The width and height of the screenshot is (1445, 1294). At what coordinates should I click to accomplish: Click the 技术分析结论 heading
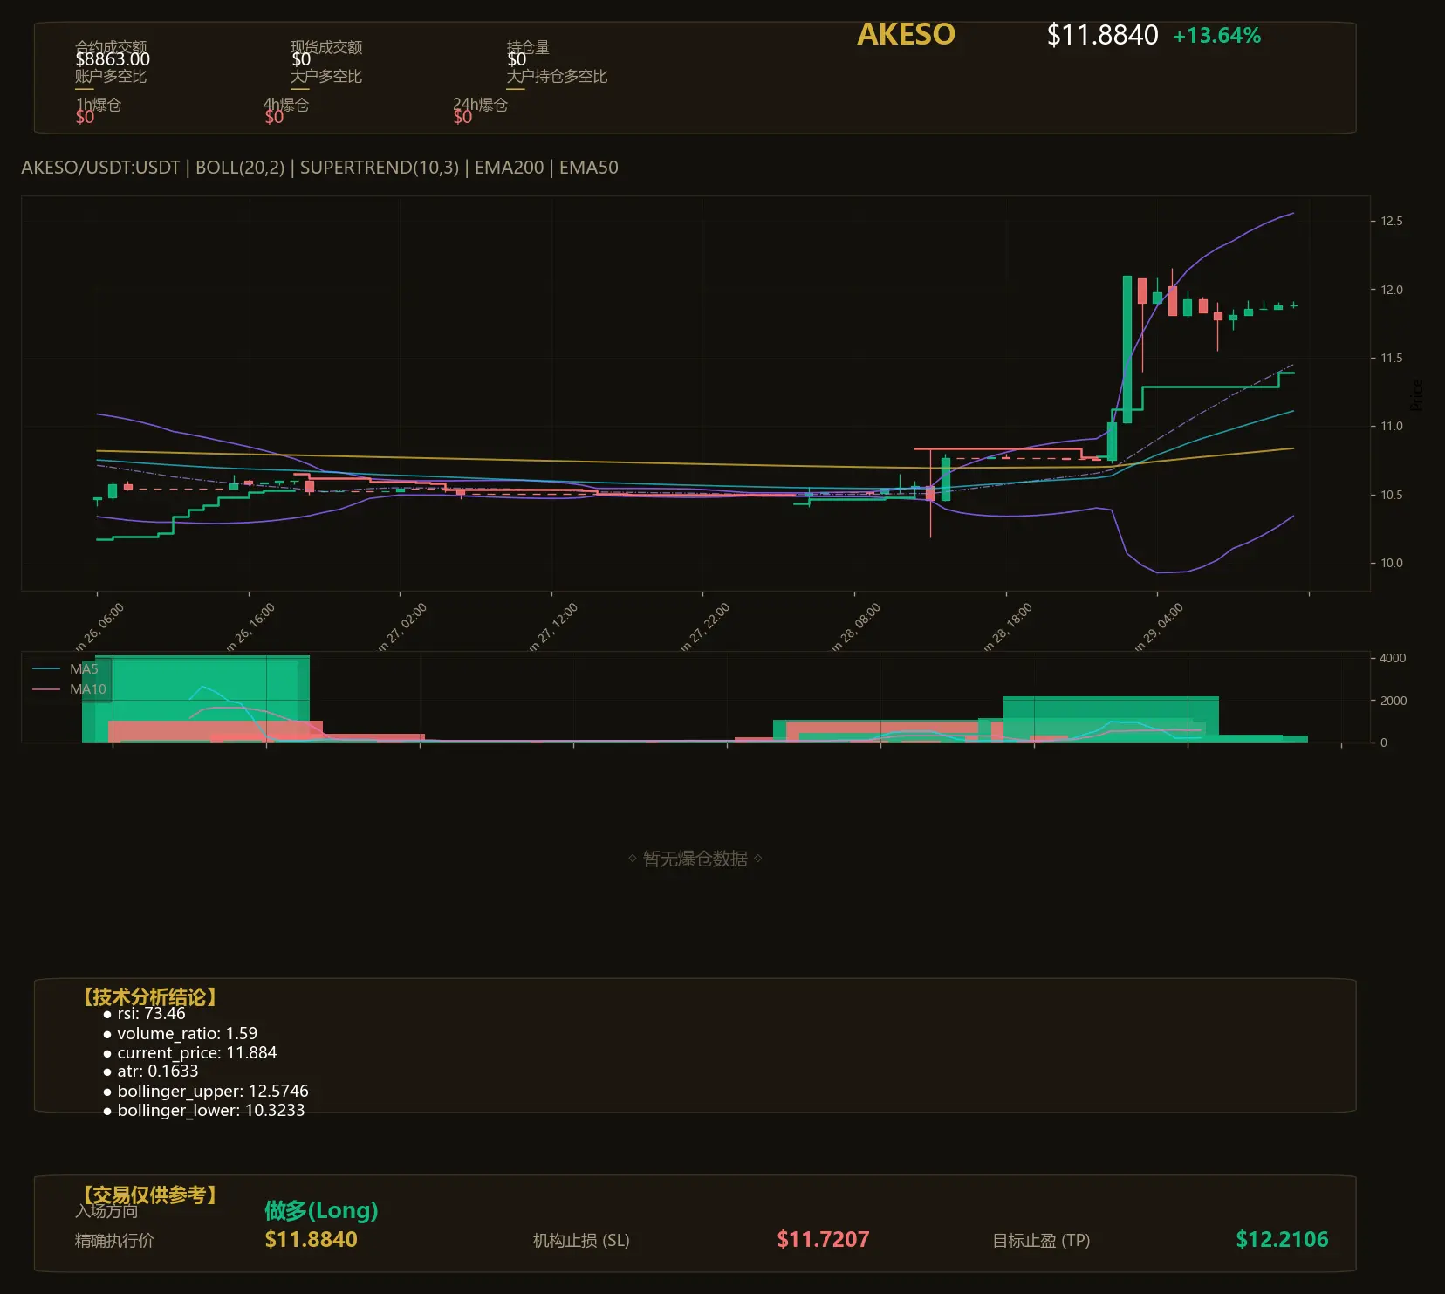coord(149,997)
